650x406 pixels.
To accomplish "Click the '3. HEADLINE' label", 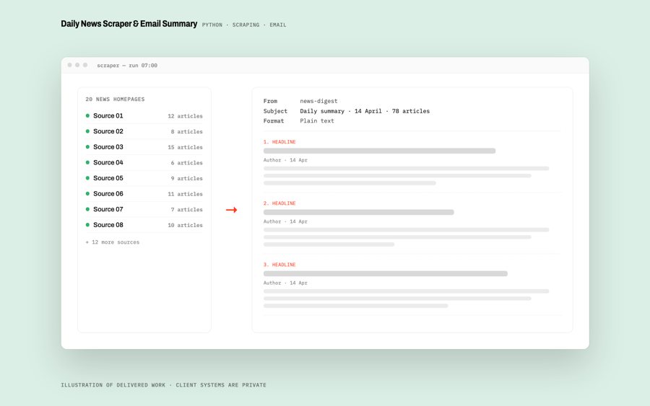I will [x=279, y=265].
